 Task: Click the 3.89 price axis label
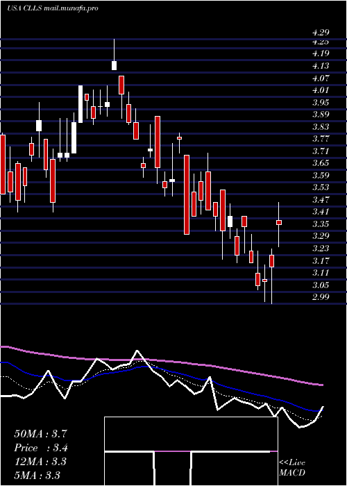point(321,115)
